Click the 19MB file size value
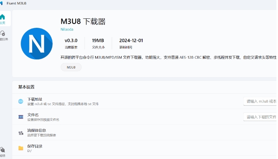The width and height of the screenshot is (278, 159). [x=98, y=41]
